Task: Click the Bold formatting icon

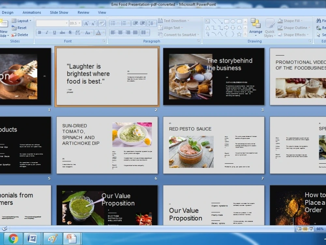Action: [x=39, y=32]
